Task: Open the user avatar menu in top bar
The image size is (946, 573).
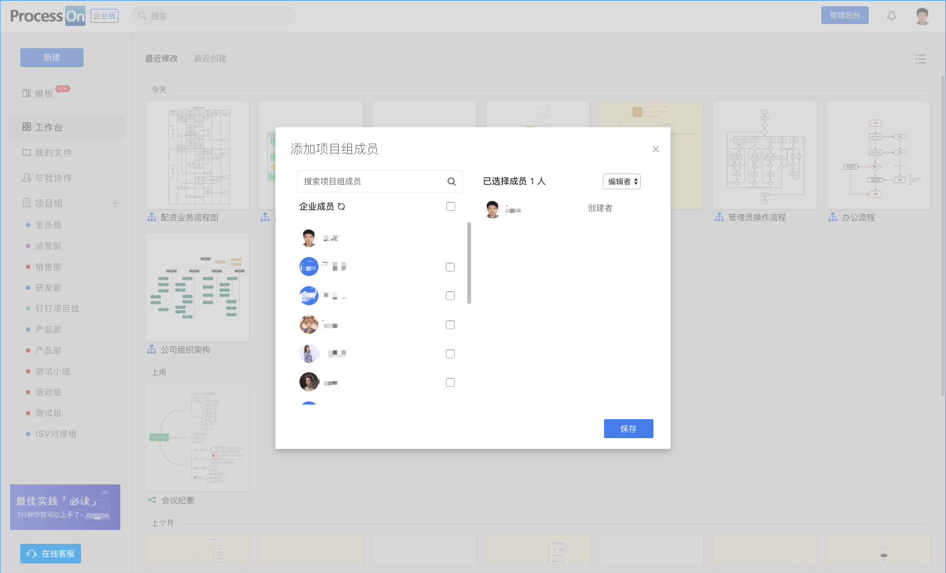Action: click(923, 16)
